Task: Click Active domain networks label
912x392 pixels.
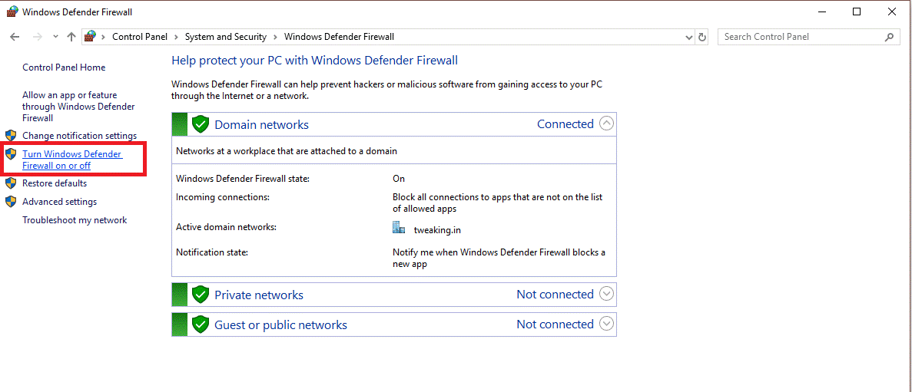Action: click(x=226, y=226)
